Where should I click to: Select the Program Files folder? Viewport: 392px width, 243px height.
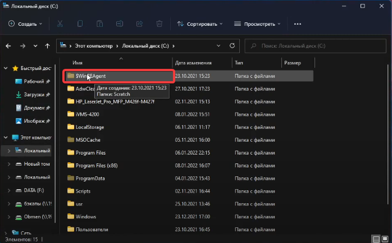point(90,152)
